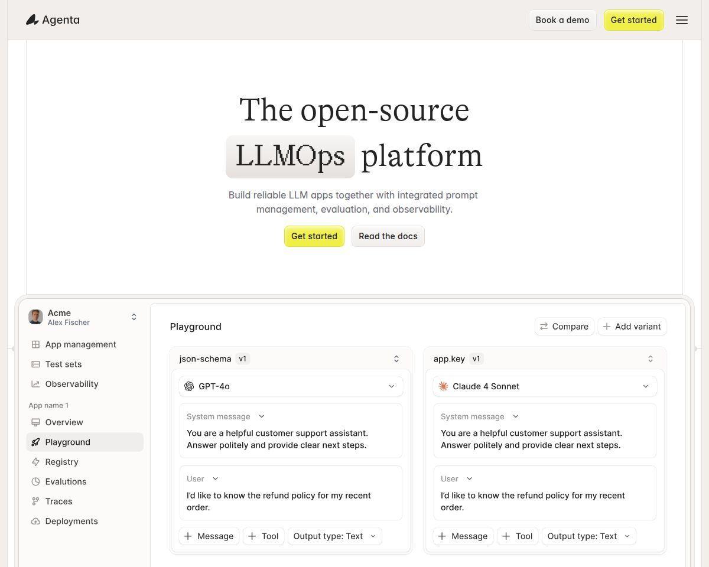Viewport: 709px width, 567px height.
Task: Click the Evaluations pie icon
Action: (35, 482)
